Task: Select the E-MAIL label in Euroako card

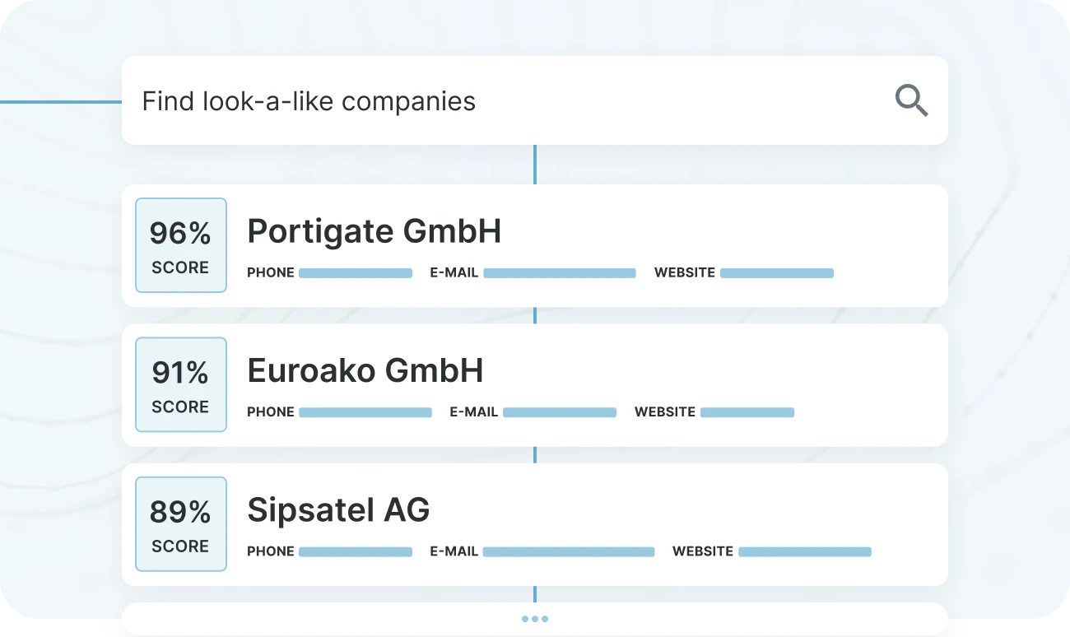Action: [x=473, y=412]
